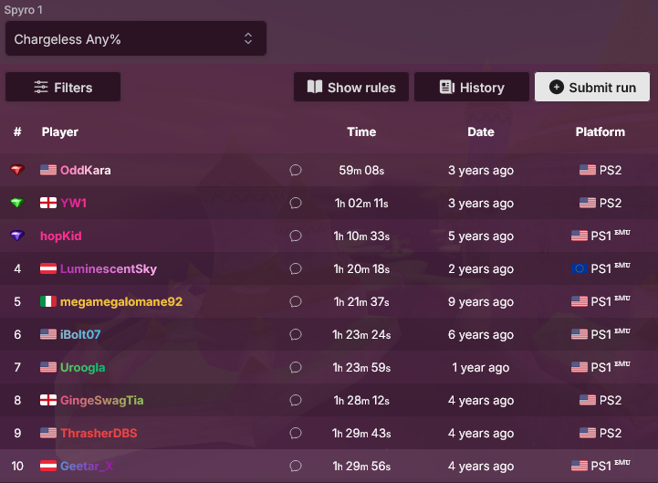
Task: Click the green gem second-place icon
Action: coord(17,203)
